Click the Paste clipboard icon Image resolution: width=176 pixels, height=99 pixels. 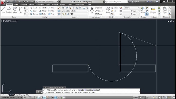(x=165, y=10)
